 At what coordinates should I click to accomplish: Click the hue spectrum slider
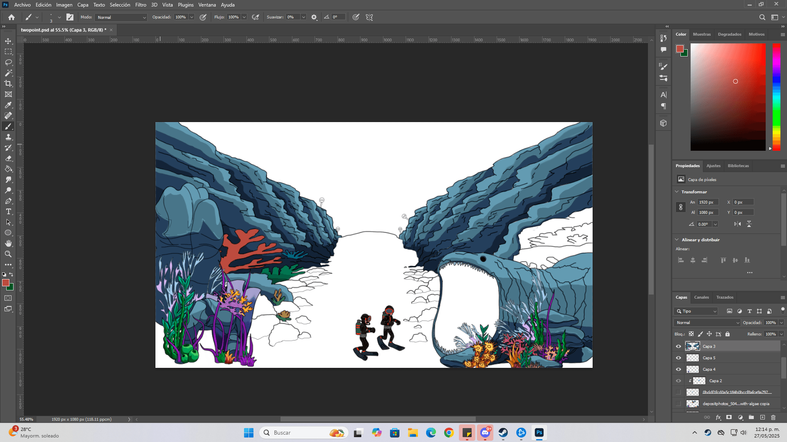[776, 97]
